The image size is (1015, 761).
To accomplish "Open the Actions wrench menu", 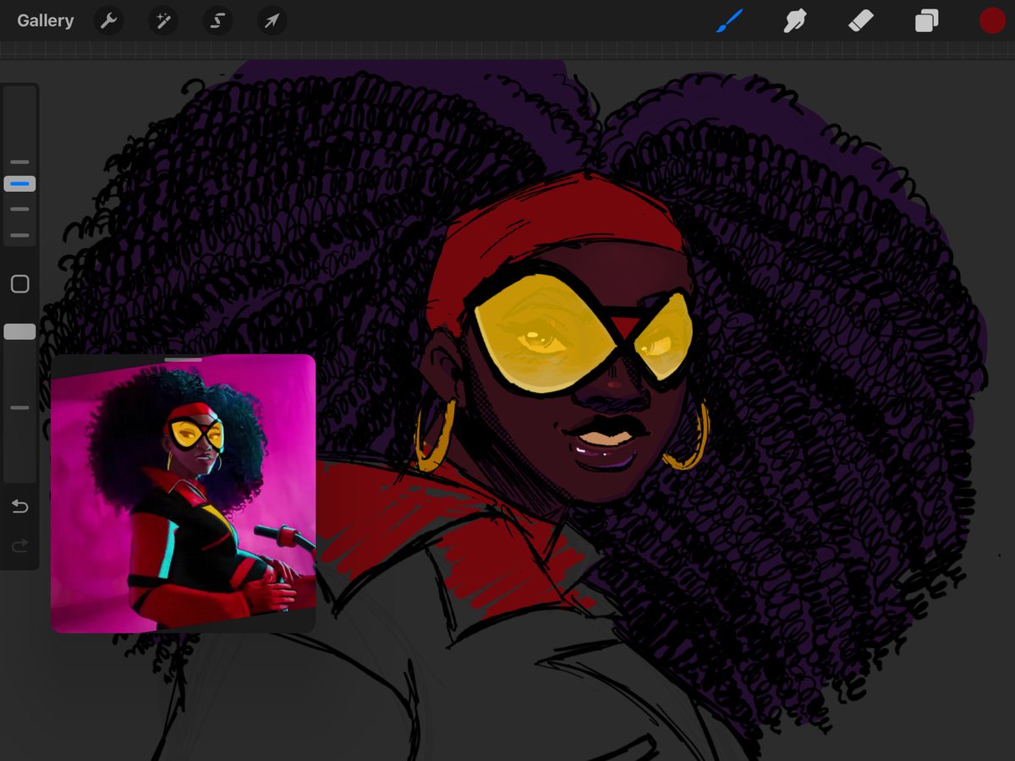I will (109, 21).
